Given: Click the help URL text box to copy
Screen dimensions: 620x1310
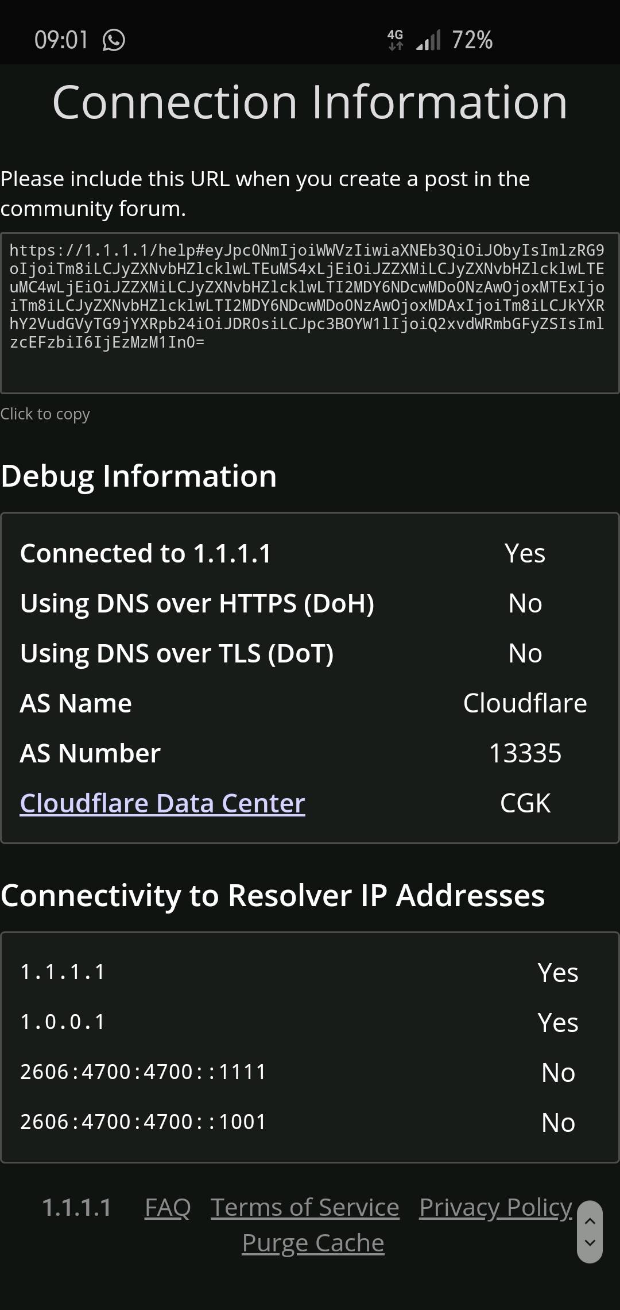Looking at the screenshot, I should click(310, 313).
